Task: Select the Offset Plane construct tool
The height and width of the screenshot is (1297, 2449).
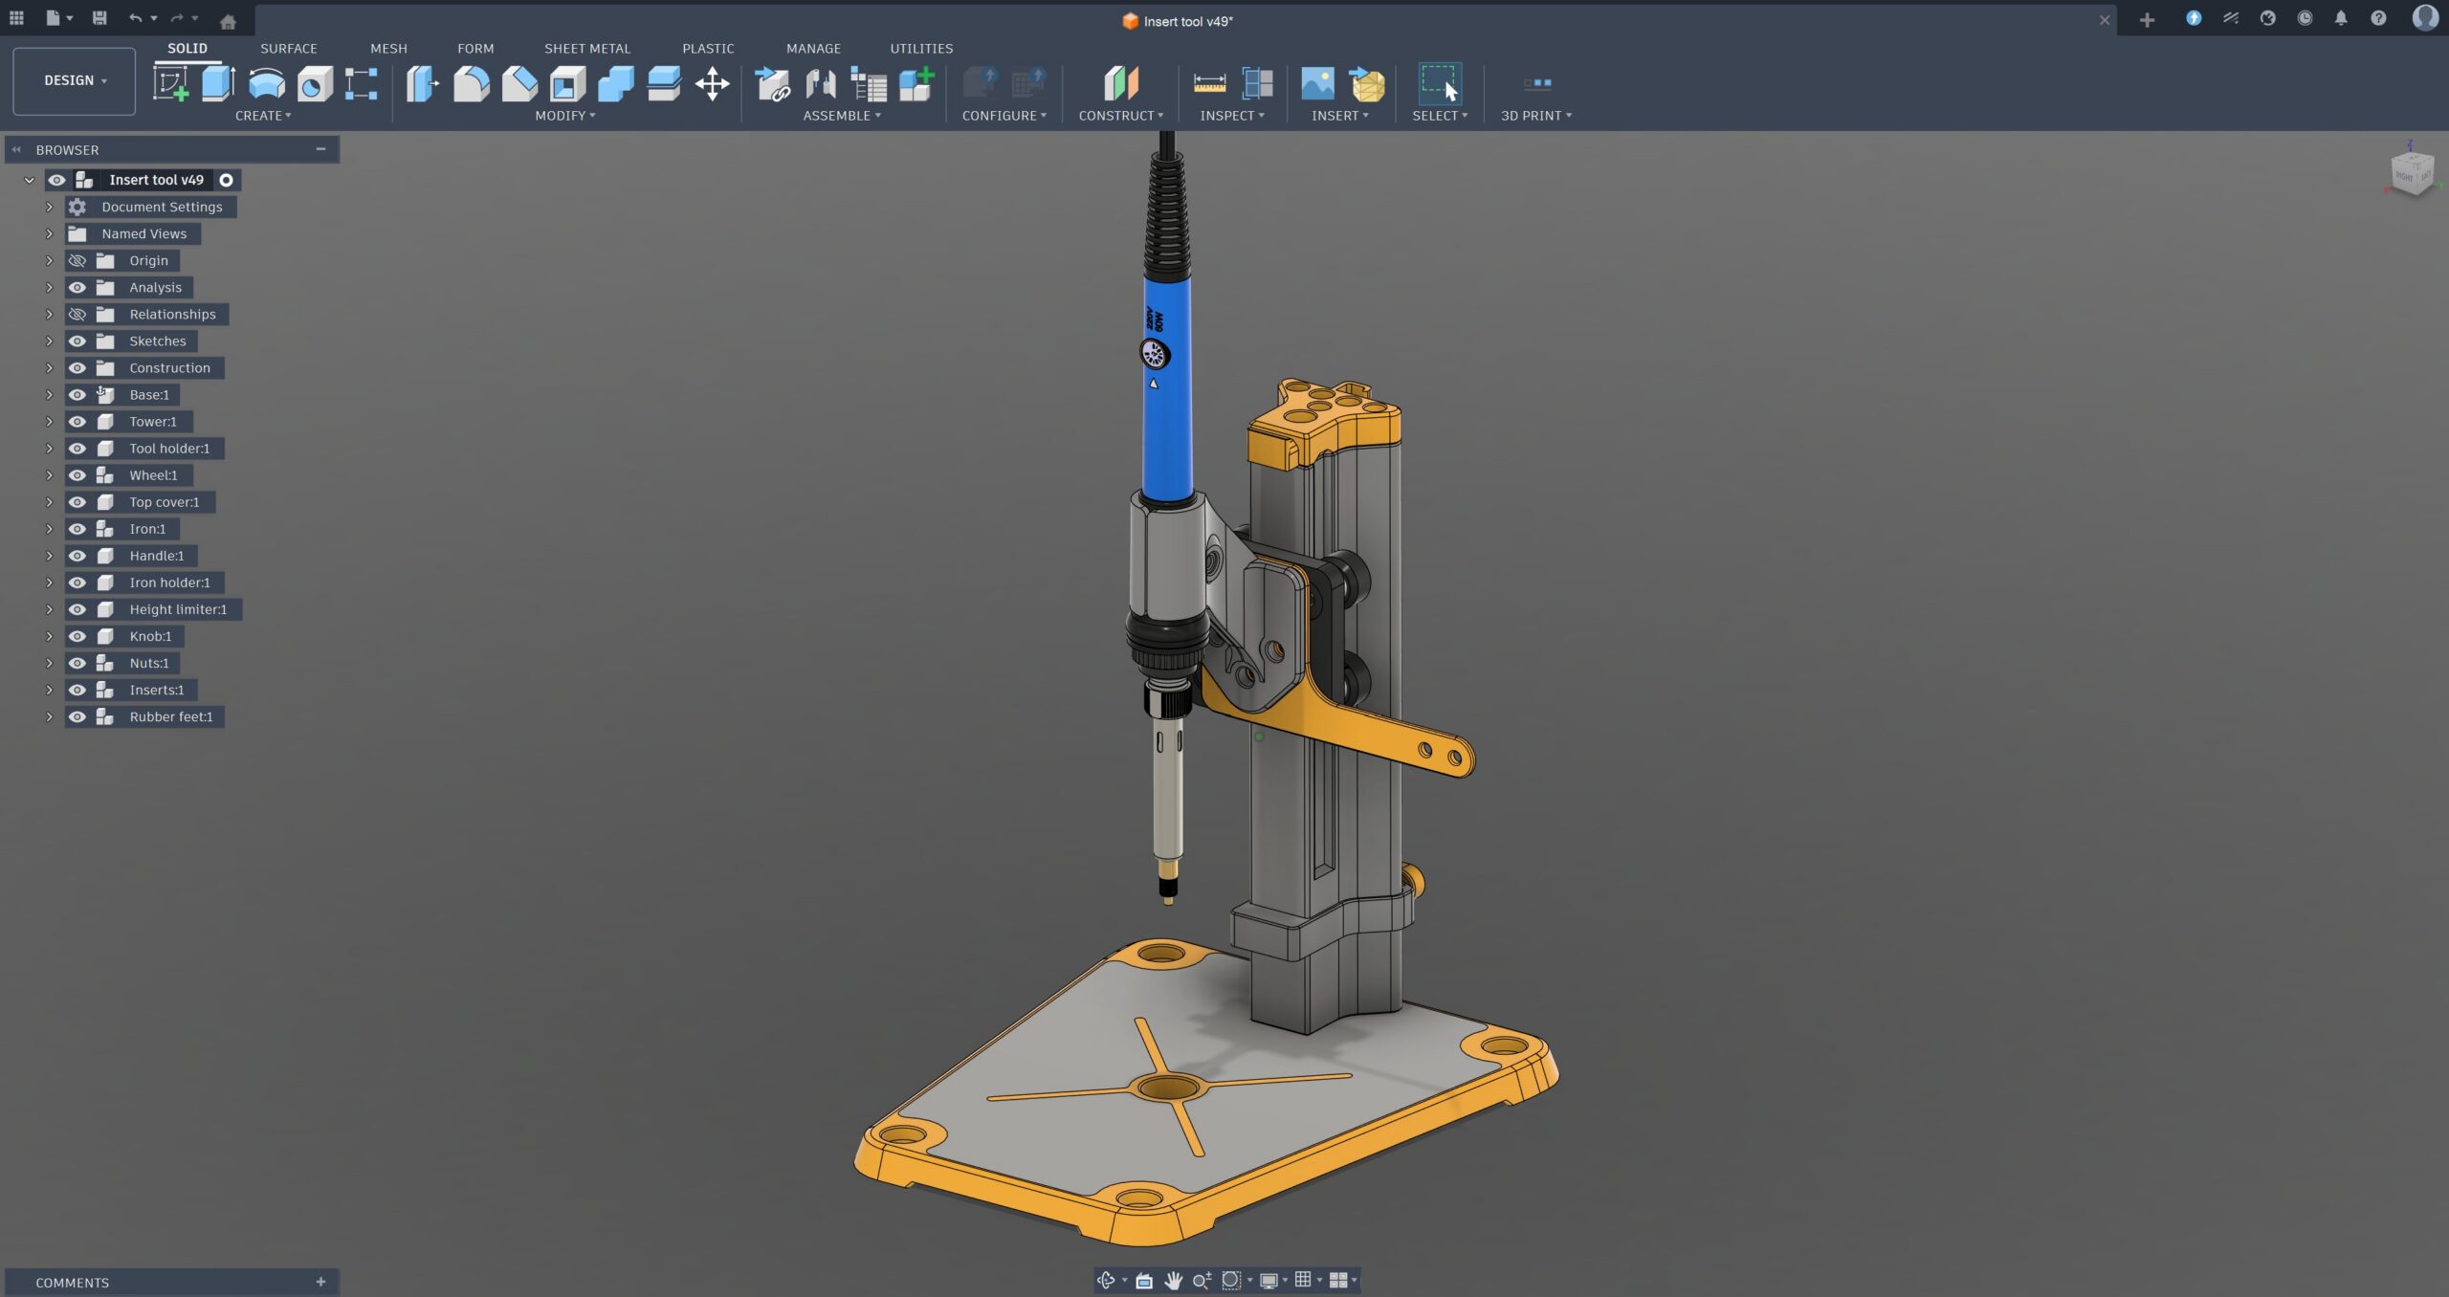Action: pos(1121,84)
